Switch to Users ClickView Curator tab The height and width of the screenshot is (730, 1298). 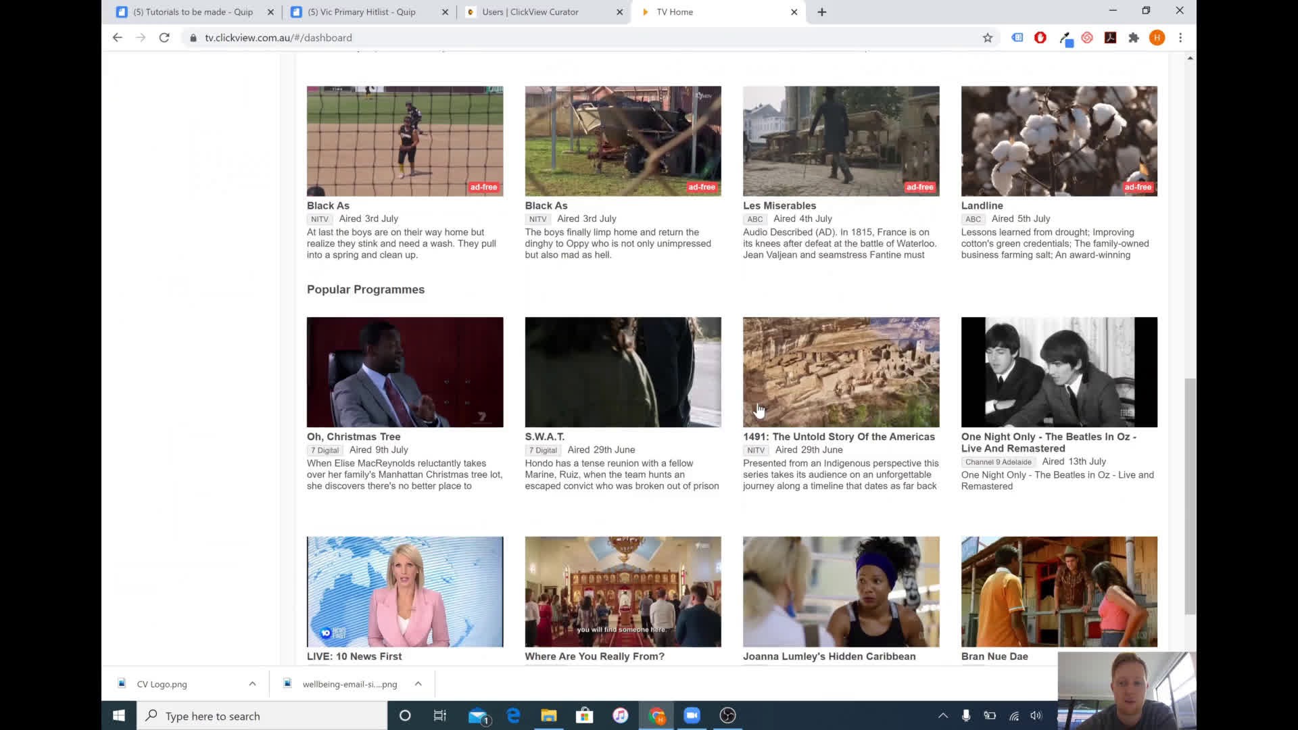[x=530, y=11]
